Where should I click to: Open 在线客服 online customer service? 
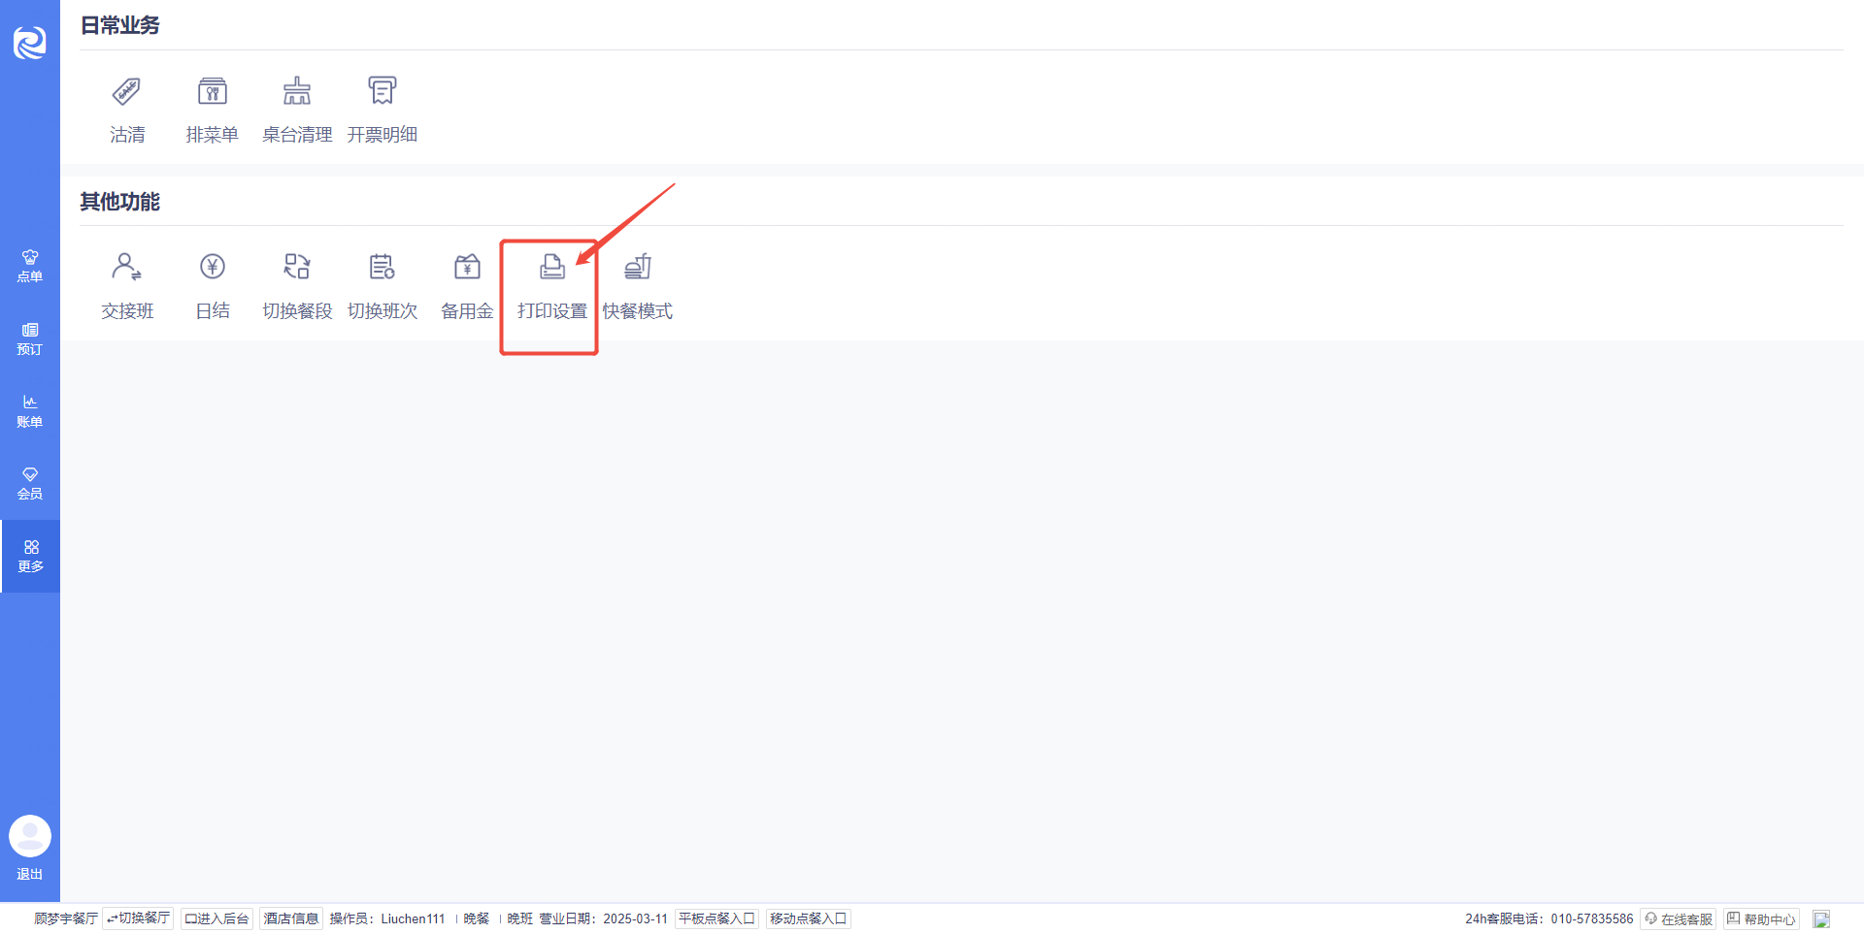pos(1678,918)
